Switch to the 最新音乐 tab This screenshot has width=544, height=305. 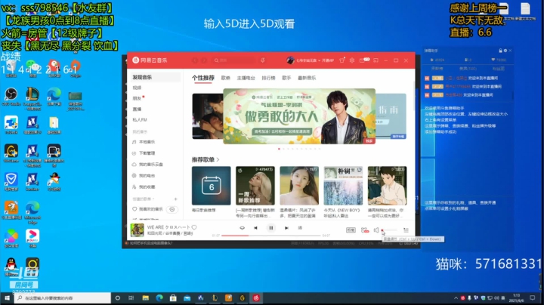(x=307, y=78)
